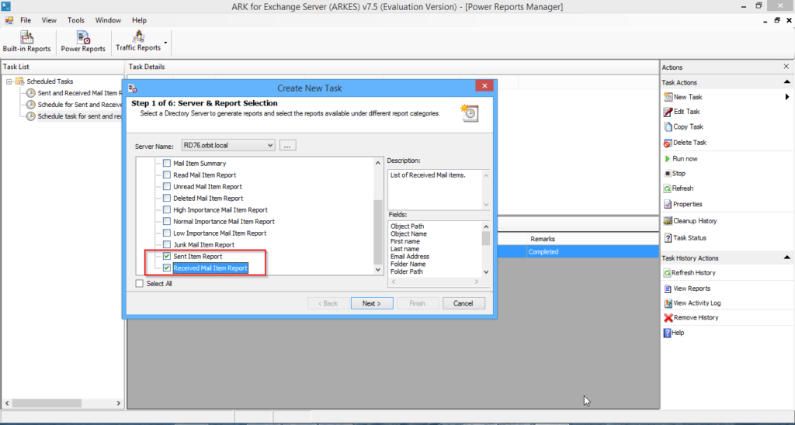795x425 pixels.
Task: Click Cleanup History icon
Action: (668, 221)
